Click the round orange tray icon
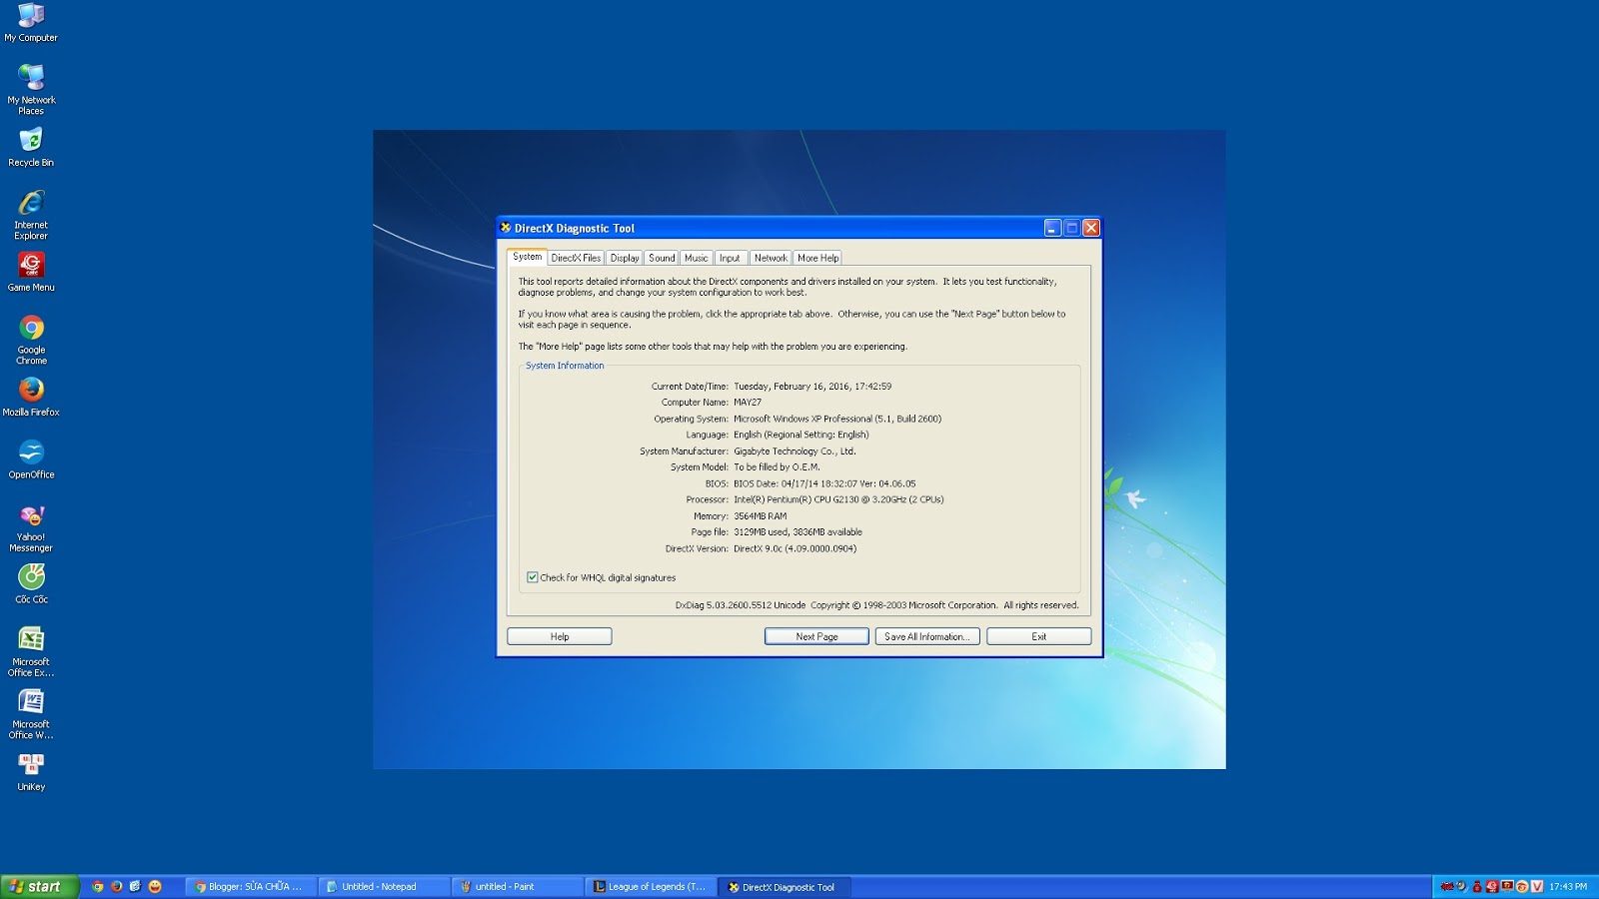The image size is (1599, 899). click(1522, 886)
